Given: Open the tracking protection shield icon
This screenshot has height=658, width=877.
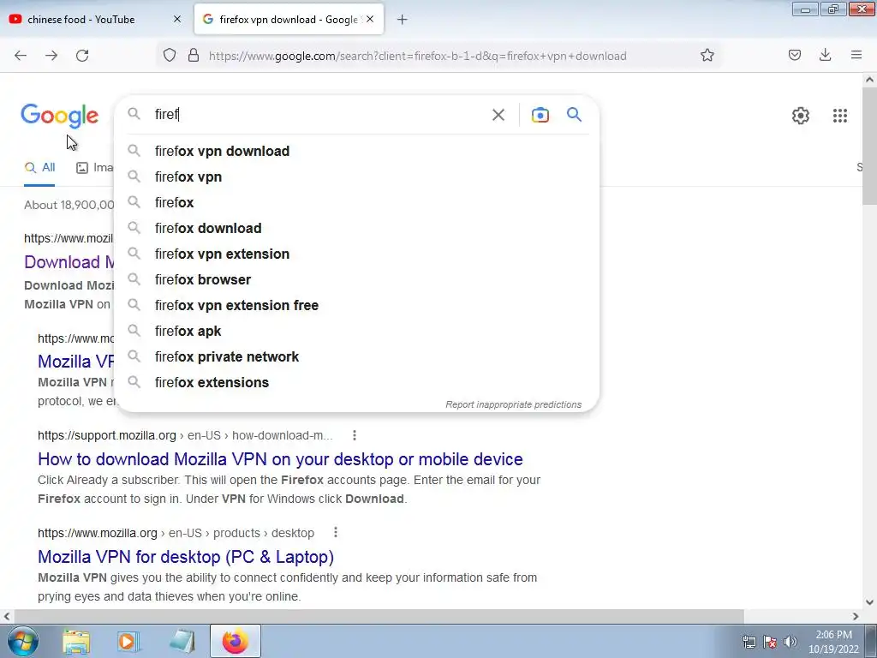Looking at the screenshot, I should (170, 56).
